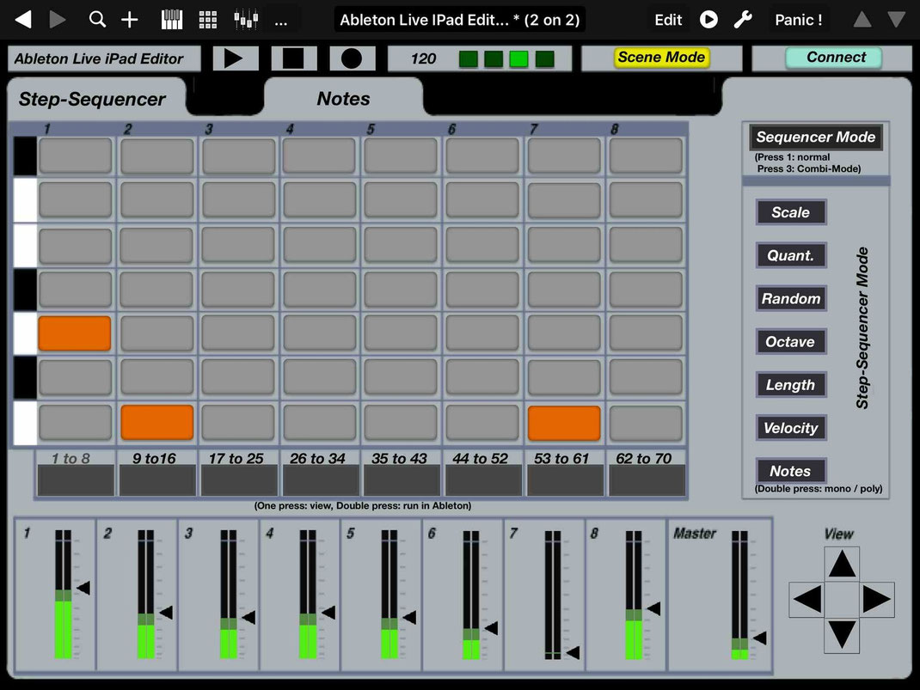Select the 62 to 70 step range pad

coord(647,480)
